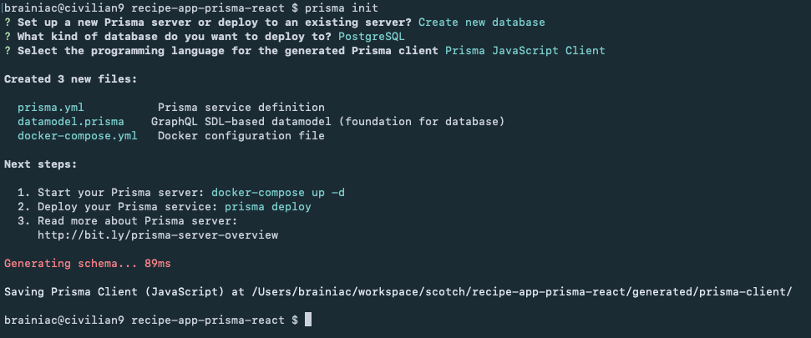Click 'Docker configuration file' description text
811x338 pixels.
tap(241, 136)
